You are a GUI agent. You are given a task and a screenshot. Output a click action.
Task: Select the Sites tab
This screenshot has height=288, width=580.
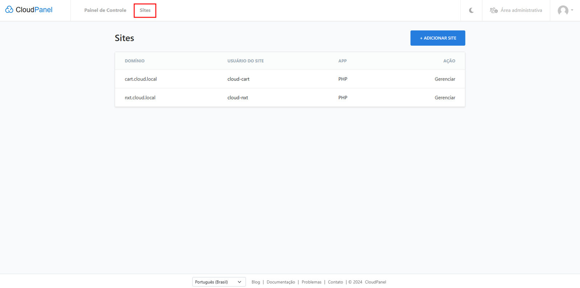145,10
